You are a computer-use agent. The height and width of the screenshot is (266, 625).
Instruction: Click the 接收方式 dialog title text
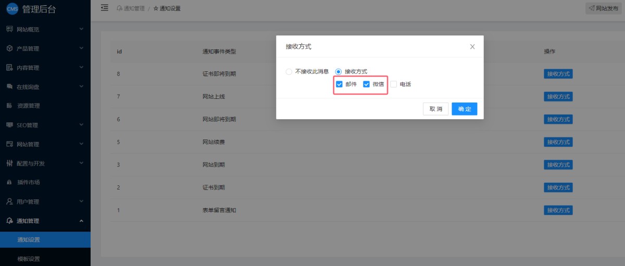[x=298, y=46]
